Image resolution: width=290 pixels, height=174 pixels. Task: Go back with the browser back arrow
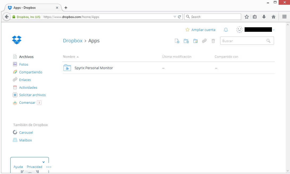click(7, 17)
